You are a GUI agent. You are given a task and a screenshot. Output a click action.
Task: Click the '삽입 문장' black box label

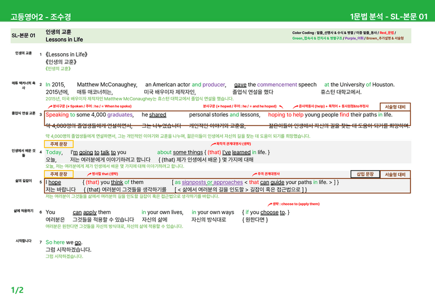(x=365, y=174)
